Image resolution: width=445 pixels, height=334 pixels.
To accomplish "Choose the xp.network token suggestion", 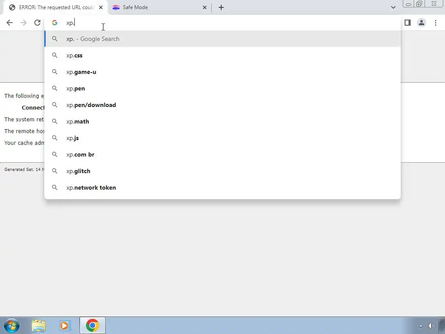I will tap(222, 187).
